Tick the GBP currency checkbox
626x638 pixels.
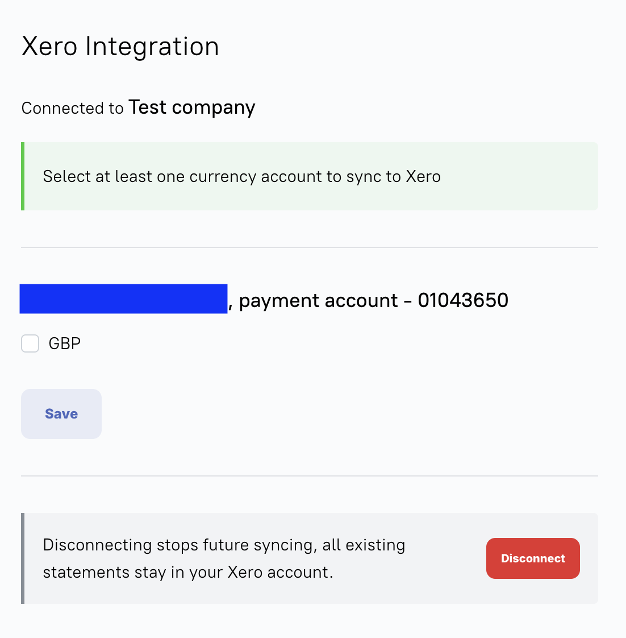click(30, 343)
